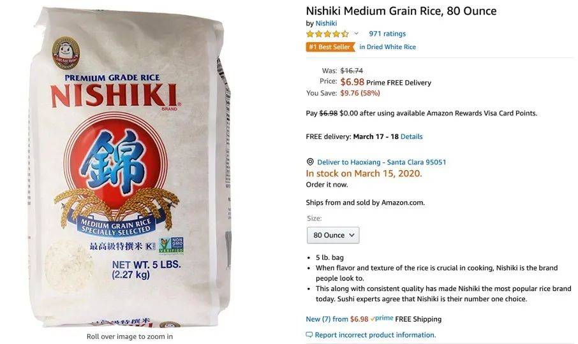Expand the rating breakdown chevron beside the stars

coord(357,34)
